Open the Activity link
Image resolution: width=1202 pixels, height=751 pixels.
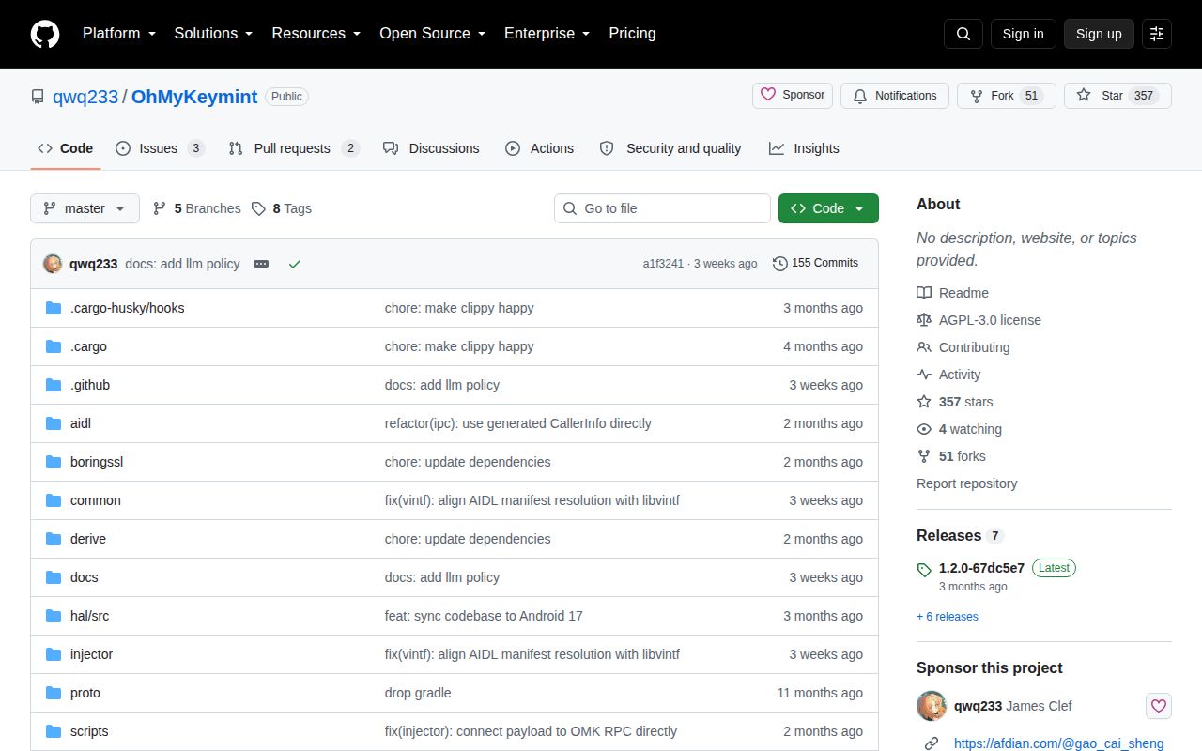pos(948,375)
